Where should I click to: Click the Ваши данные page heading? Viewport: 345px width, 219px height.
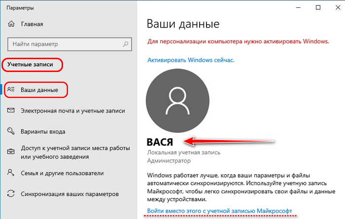[183, 24]
